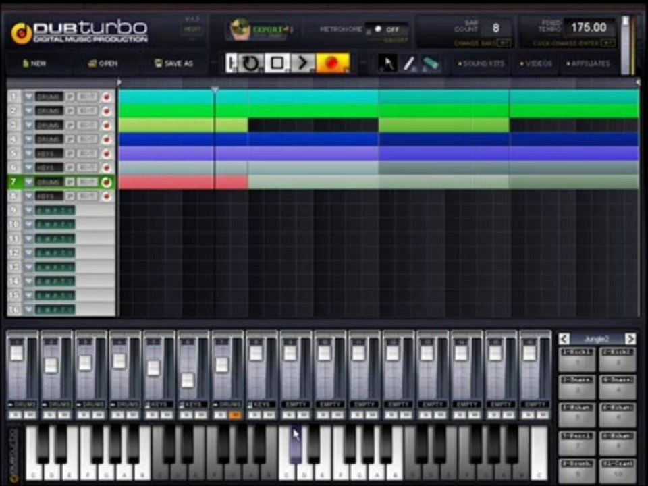
Task: Open empty track 9 dropdown arrow
Action: [x=28, y=211]
